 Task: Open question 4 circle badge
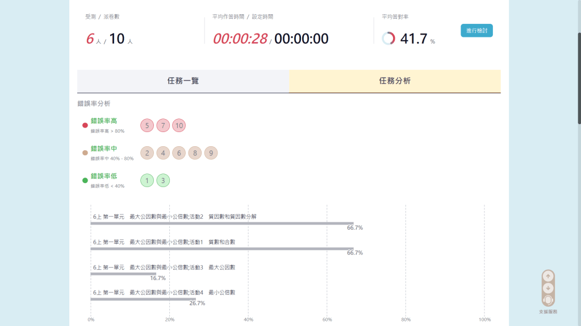[163, 153]
